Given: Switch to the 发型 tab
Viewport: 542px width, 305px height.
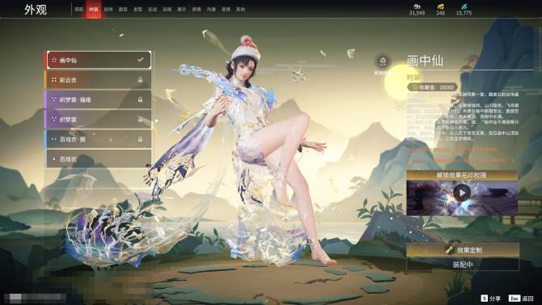Looking at the screenshot, I should click(x=138, y=10).
